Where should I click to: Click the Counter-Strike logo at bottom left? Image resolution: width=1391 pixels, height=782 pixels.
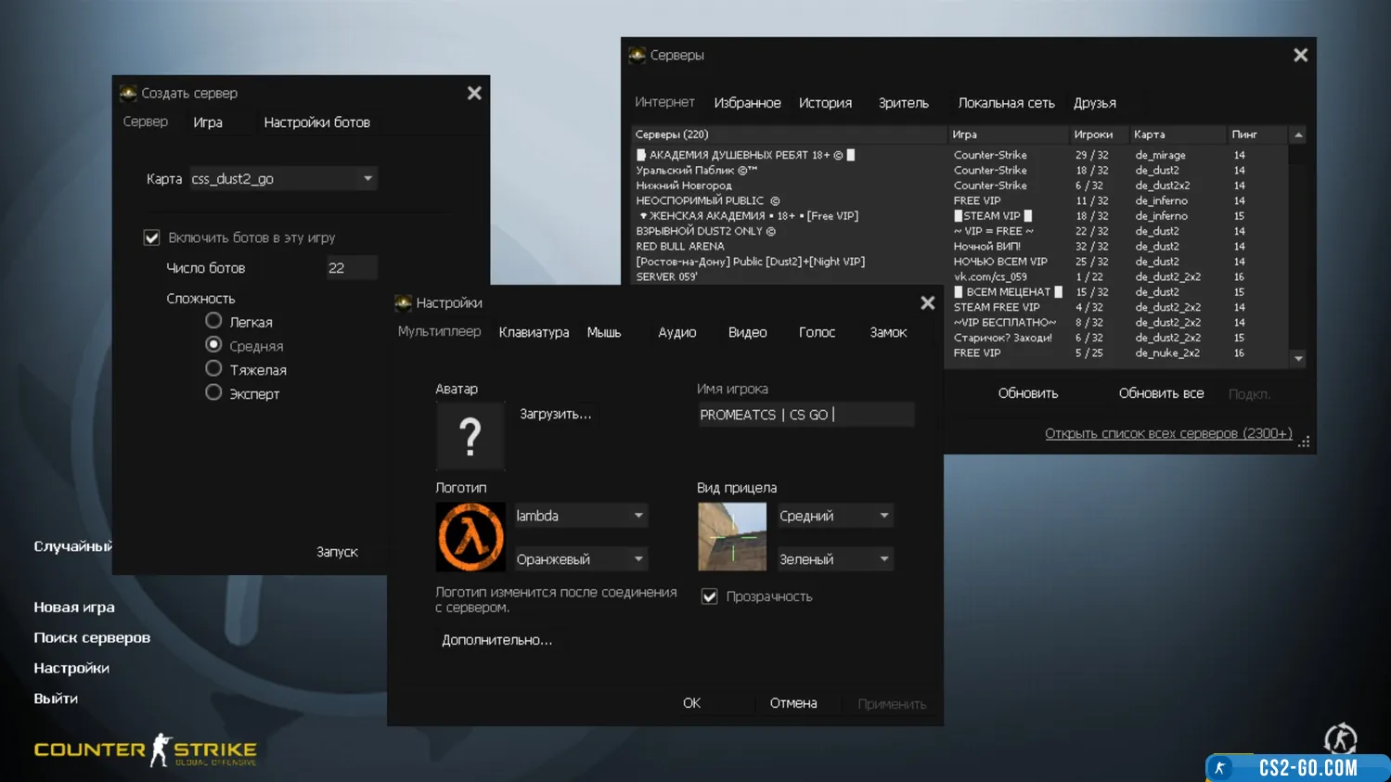(145, 750)
